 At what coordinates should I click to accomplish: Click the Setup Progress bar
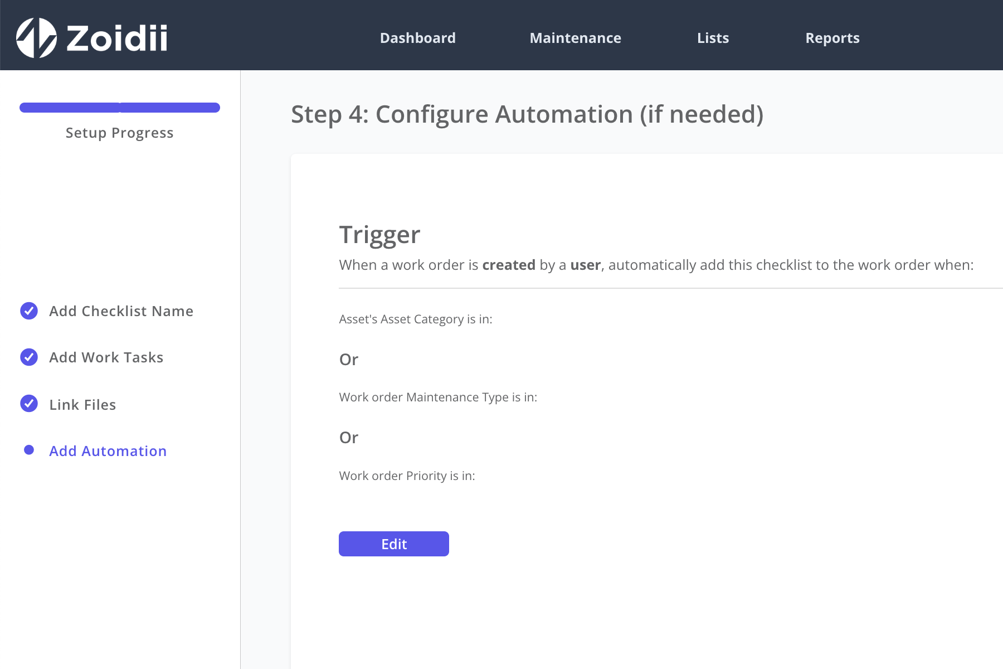pos(120,108)
